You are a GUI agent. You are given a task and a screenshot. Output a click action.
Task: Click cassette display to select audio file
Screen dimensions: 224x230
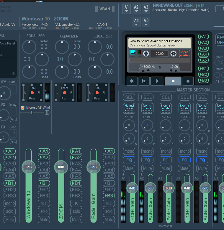pyautogui.click(x=160, y=43)
